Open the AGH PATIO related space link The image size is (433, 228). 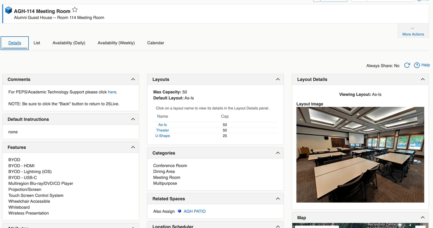[x=195, y=212]
